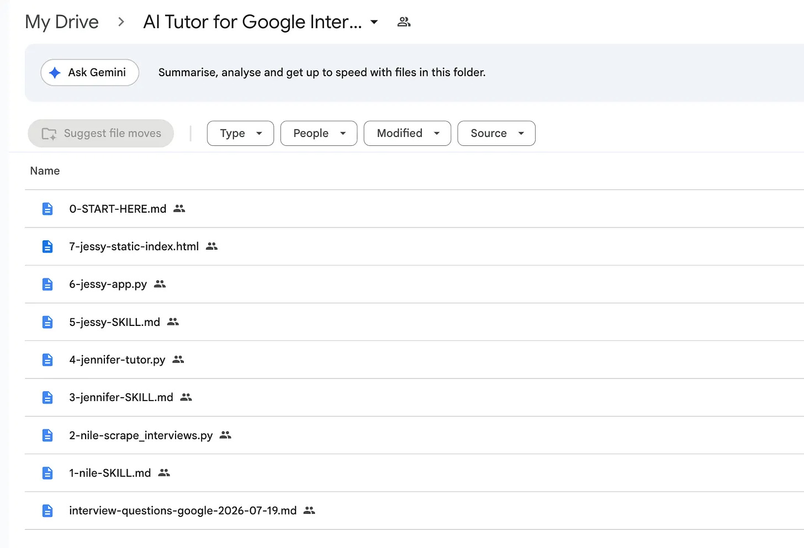The height and width of the screenshot is (548, 804).
Task: Click the shared icon beside 3-jennifer-SKILL.md
Action: pyautogui.click(x=186, y=397)
